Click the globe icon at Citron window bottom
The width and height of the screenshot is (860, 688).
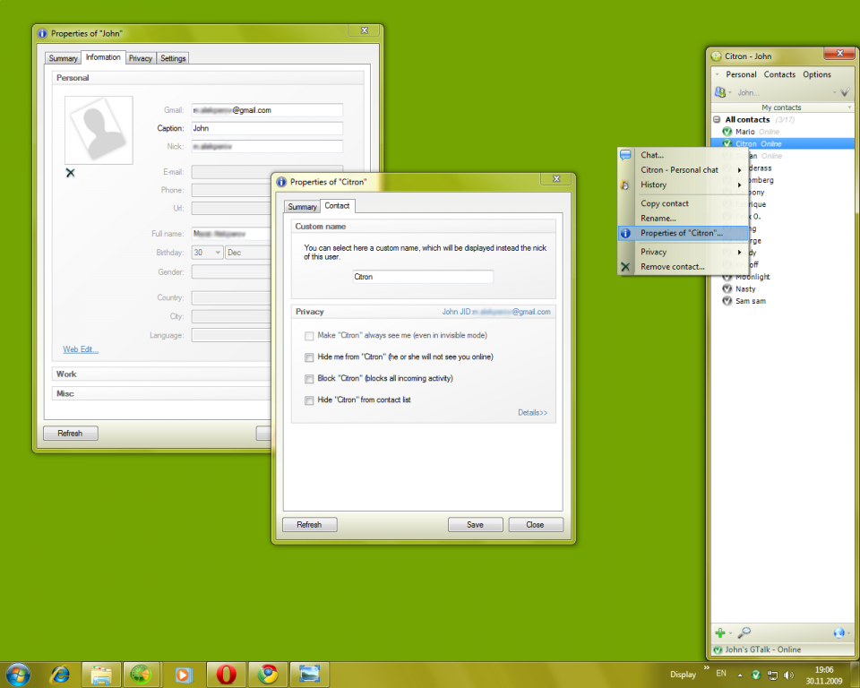838,632
